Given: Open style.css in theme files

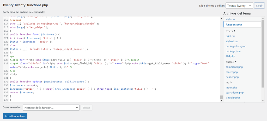Looking at the screenshot, I should tap(230, 19).
